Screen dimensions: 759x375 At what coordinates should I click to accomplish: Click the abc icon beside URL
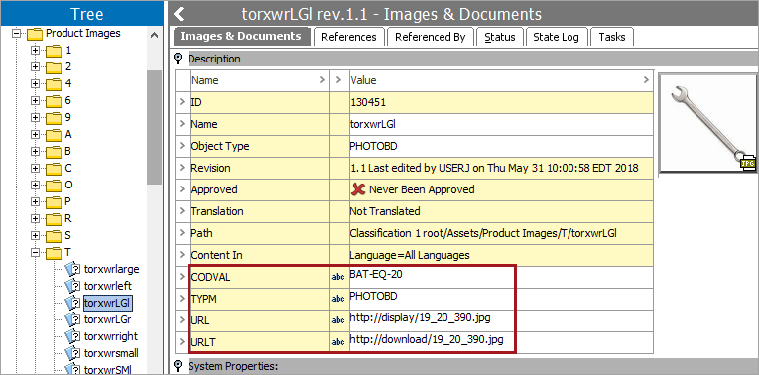pyautogui.click(x=338, y=320)
